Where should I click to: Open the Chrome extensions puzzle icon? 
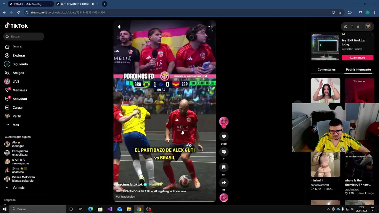coord(350,12)
